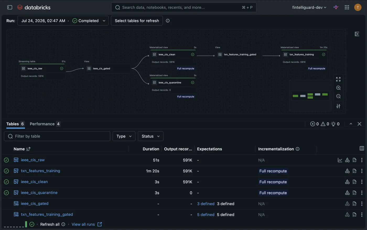Zoom out of the pipeline graph
Image resolution: width=367 pixels, height=230 pixels.
pyautogui.click(x=338, y=96)
